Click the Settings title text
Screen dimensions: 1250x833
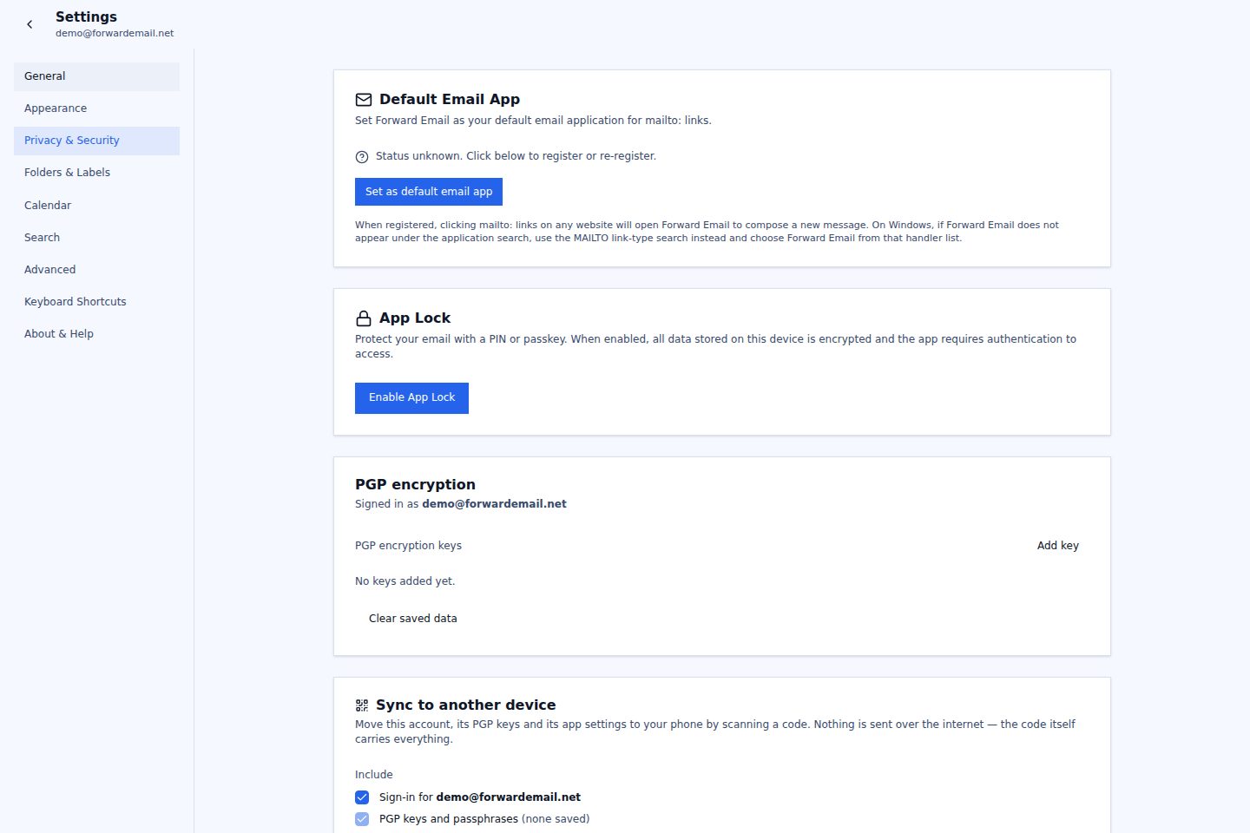click(x=86, y=16)
